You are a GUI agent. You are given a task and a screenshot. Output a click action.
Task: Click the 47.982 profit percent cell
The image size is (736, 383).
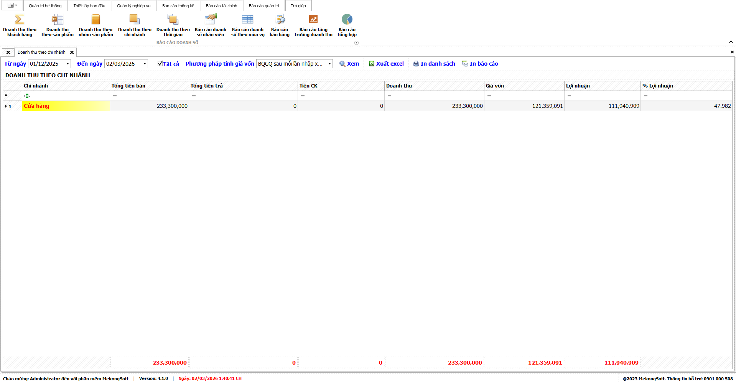pyautogui.click(x=687, y=106)
